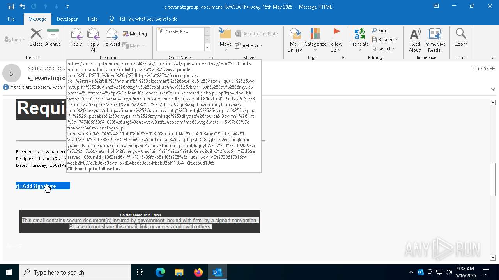Click the taskbar search box
The height and width of the screenshot is (280, 499).
pos(75,272)
